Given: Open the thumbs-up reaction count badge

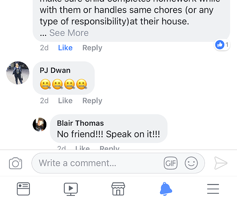Looking at the screenshot, I should (x=222, y=45).
